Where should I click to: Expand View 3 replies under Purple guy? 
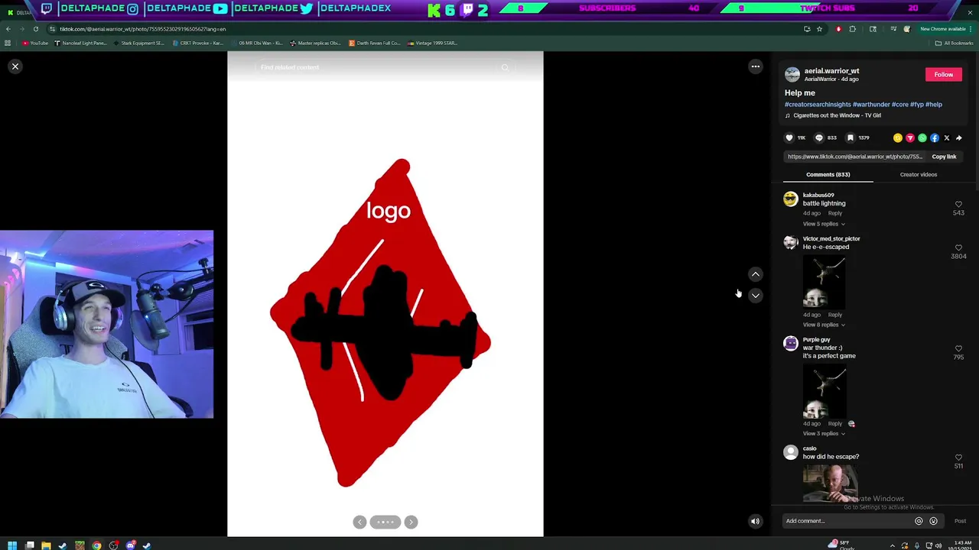click(824, 434)
